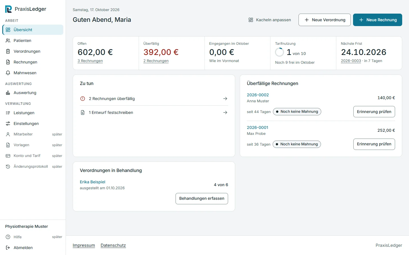Viewport: 409px width, 255px height.
Task: Click the Noch keine Mahnung badge for Max Probe
Action: coord(297,144)
